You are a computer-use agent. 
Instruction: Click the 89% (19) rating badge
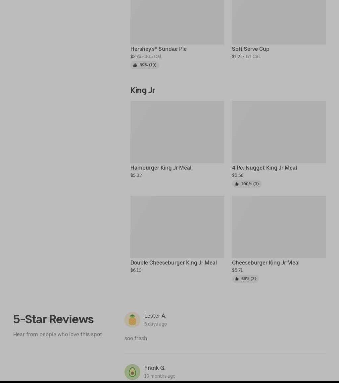145,65
